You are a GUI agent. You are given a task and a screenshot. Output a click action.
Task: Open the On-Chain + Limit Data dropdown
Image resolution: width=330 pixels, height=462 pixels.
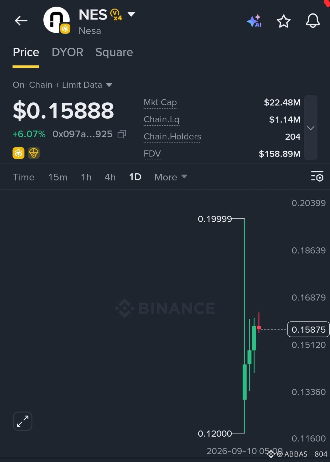click(x=62, y=85)
